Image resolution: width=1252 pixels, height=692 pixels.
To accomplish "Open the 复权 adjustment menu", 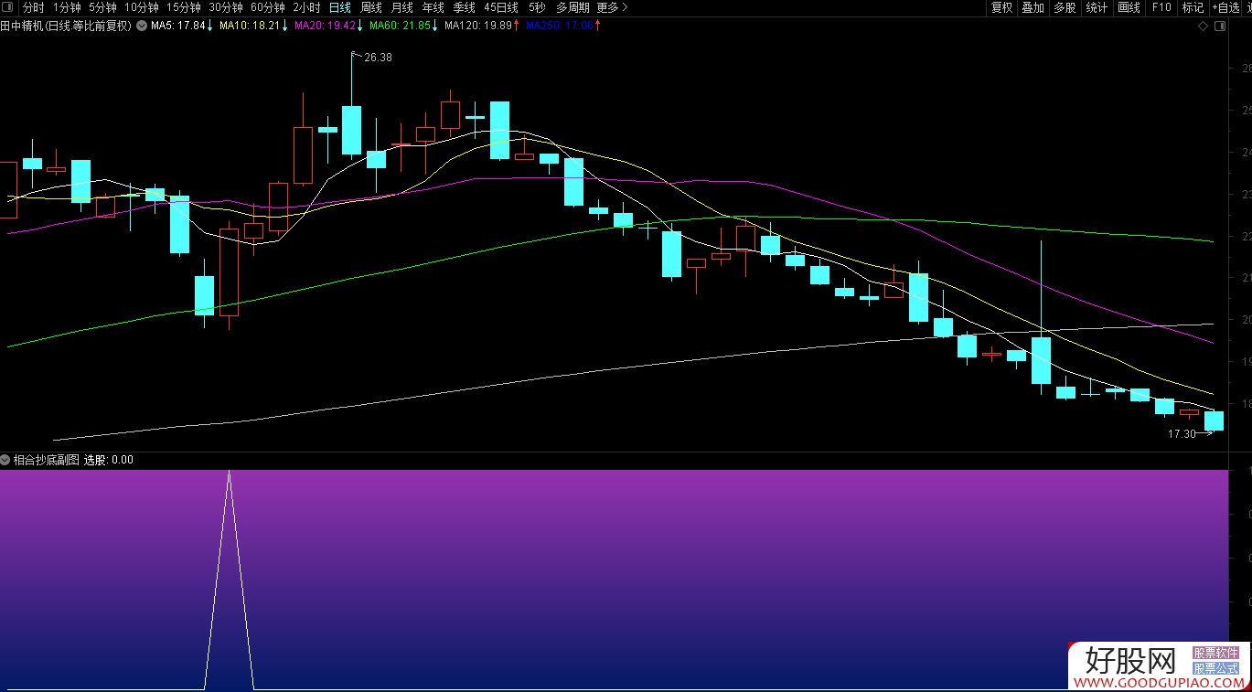I will pyautogui.click(x=1001, y=7).
